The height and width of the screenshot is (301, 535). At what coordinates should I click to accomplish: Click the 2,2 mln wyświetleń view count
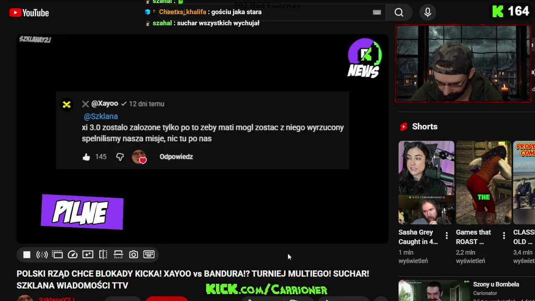click(471, 257)
